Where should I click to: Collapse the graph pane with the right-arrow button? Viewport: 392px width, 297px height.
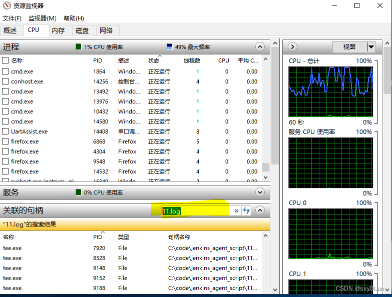click(292, 46)
